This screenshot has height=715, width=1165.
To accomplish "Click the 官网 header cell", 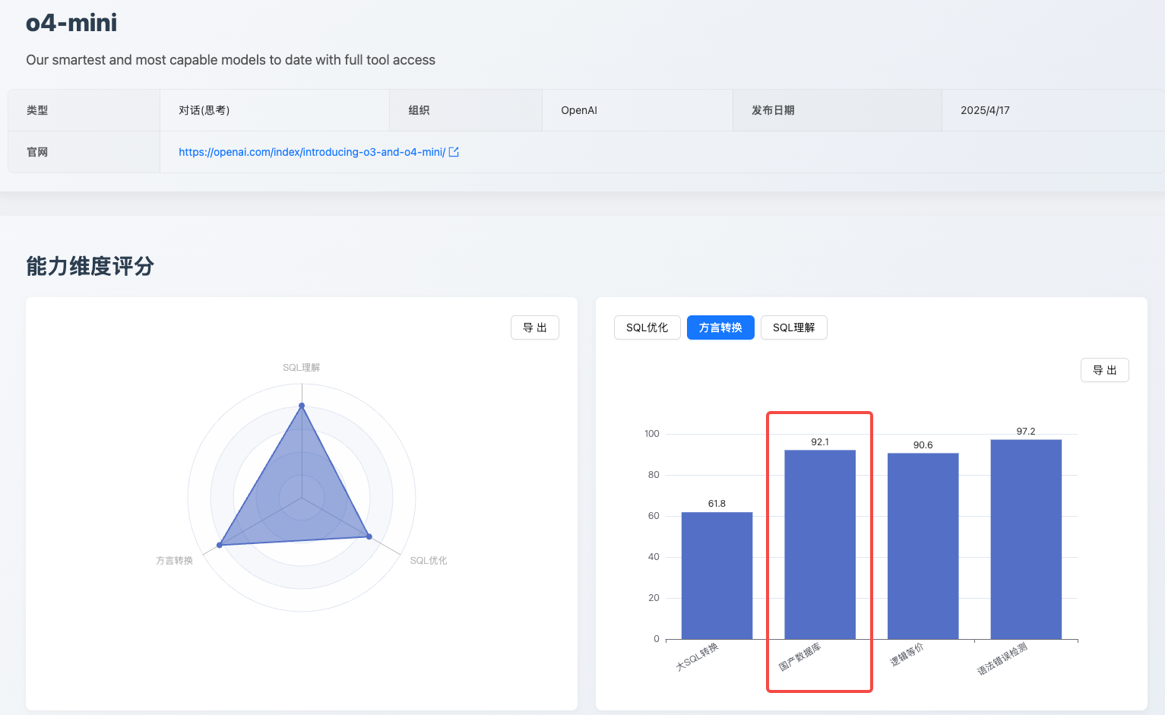I will (84, 152).
